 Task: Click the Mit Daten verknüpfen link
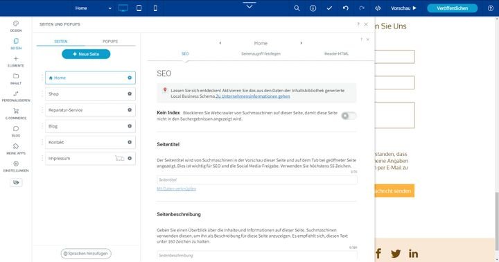[x=176, y=189]
